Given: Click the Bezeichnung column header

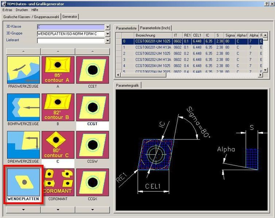Looking at the screenshot, I should [x=146, y=35].
